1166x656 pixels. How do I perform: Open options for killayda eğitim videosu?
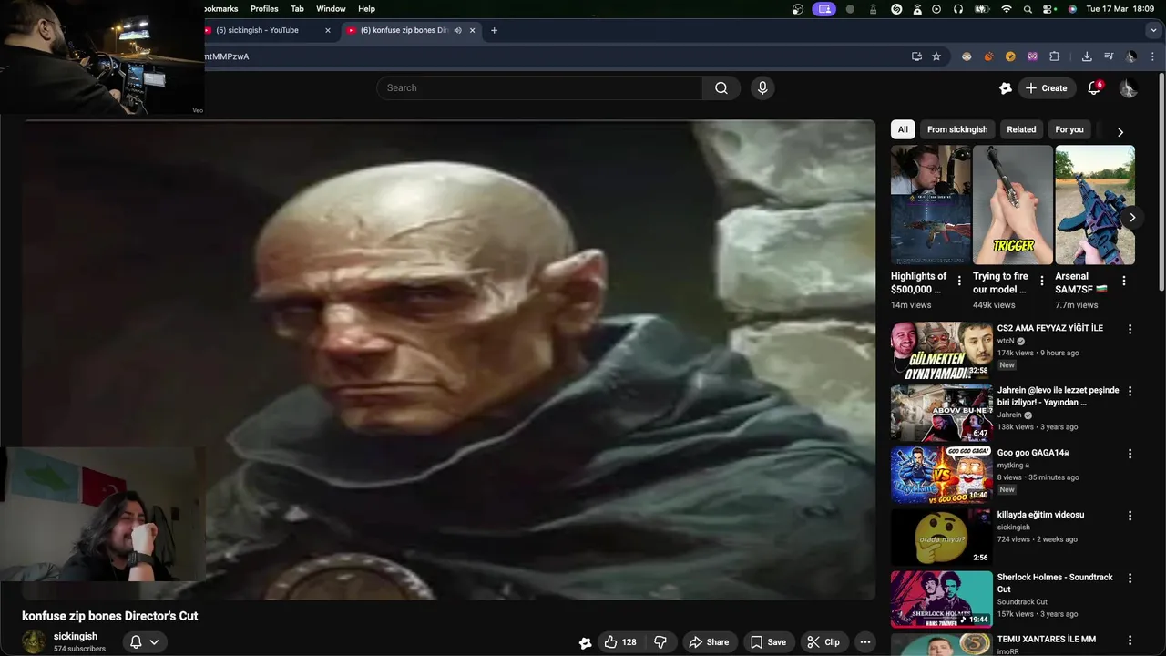click(x=1130, y=516)
